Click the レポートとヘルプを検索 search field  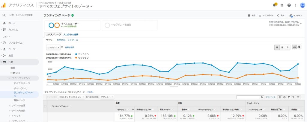pos(21,15)
